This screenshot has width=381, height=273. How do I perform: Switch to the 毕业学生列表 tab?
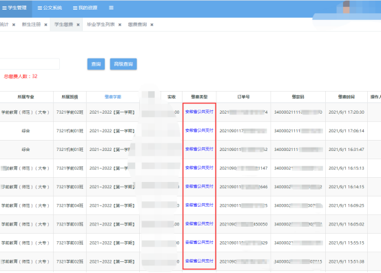[x=101, y=24]
